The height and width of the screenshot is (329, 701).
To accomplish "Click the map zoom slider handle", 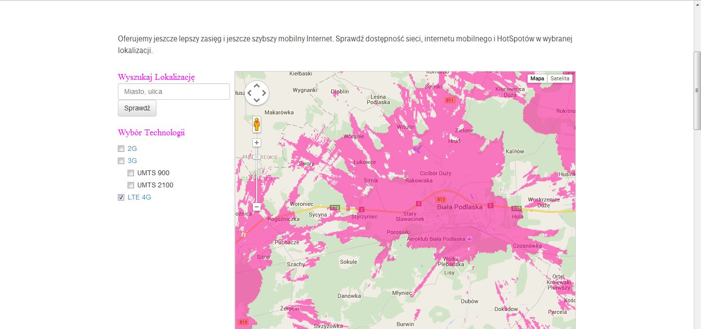I will [x=257, y=157].
